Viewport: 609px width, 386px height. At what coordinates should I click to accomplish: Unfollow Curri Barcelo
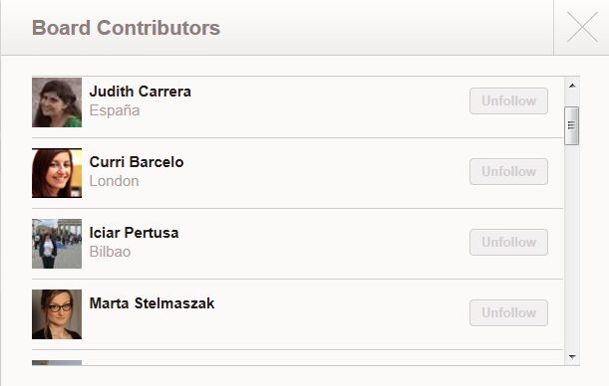click(508, 171)
